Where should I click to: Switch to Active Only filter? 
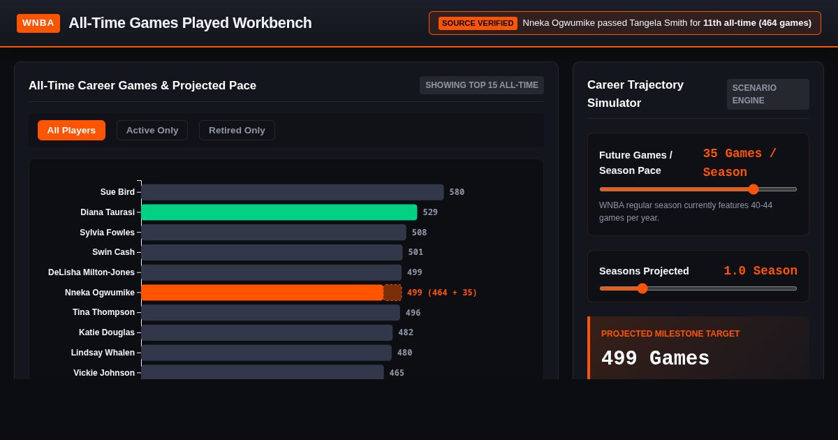pyautogui.click(x=152, y=131)
